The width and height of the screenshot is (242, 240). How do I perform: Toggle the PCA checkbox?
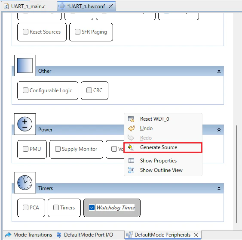point(25,208)
